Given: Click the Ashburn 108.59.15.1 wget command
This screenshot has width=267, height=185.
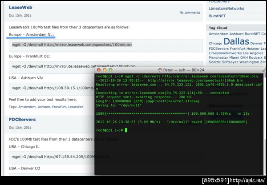Looking at the screenshot, I should click(53, 88).
